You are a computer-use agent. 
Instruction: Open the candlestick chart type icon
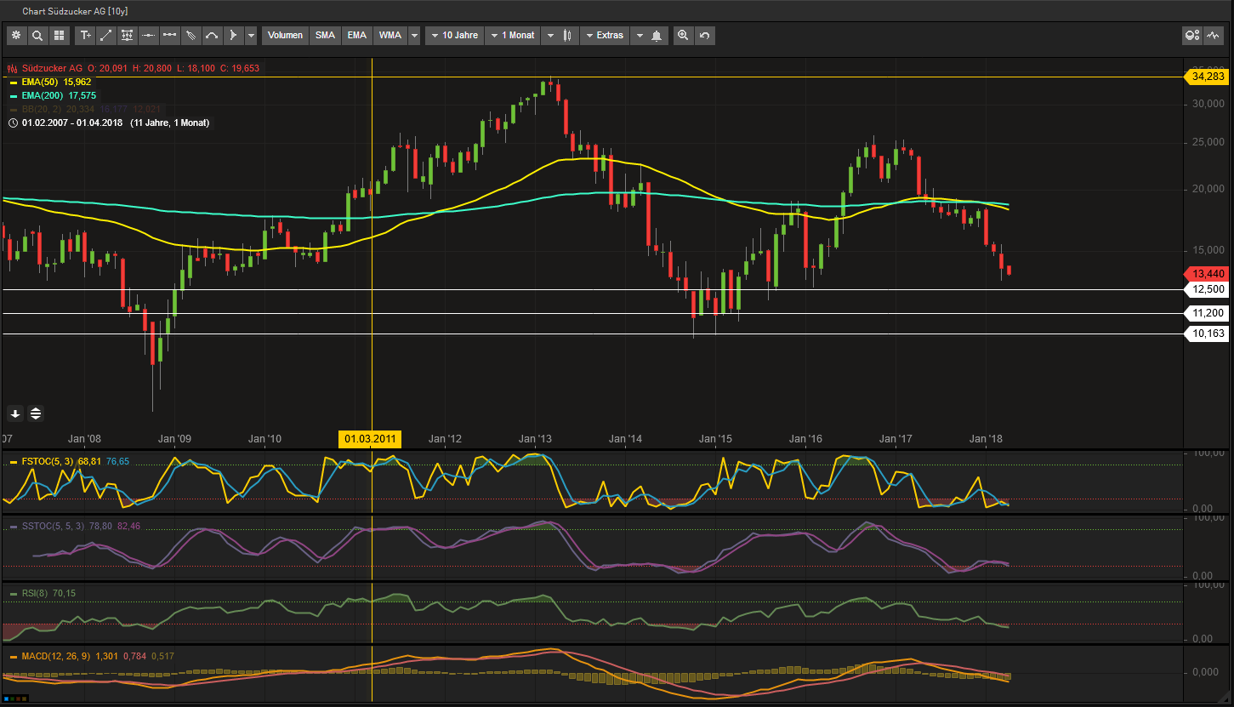click(568, 36)
